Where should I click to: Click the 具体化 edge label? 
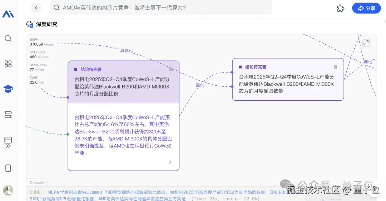click(x=126, y=51)
